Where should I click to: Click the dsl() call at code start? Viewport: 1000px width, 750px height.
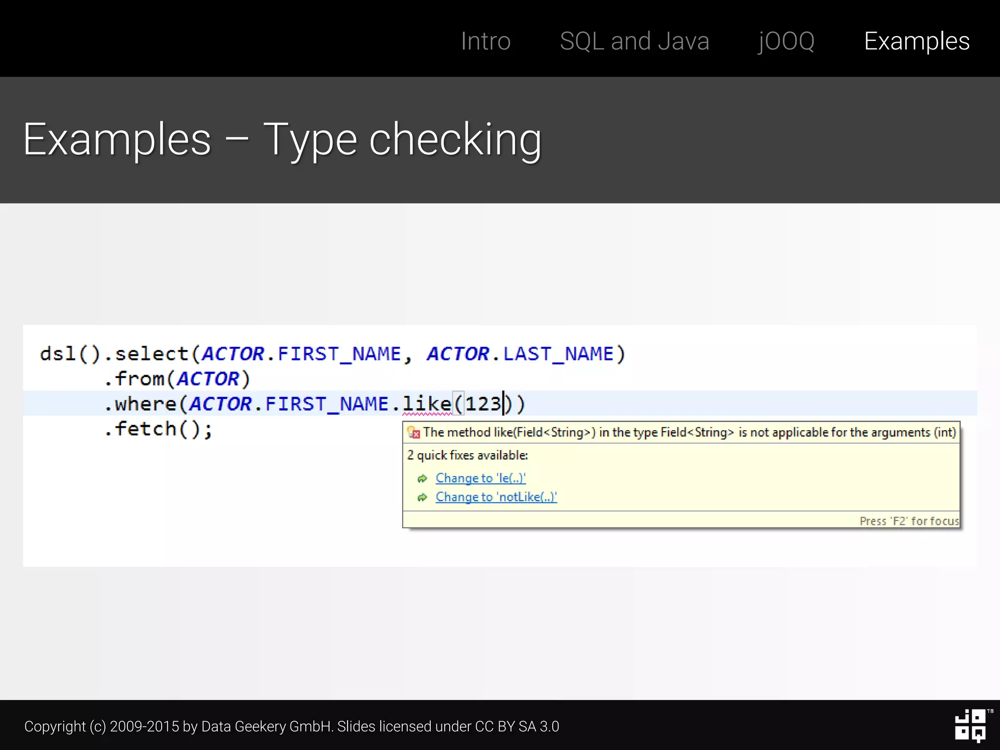pyautogui.click(x=69, y=354)
